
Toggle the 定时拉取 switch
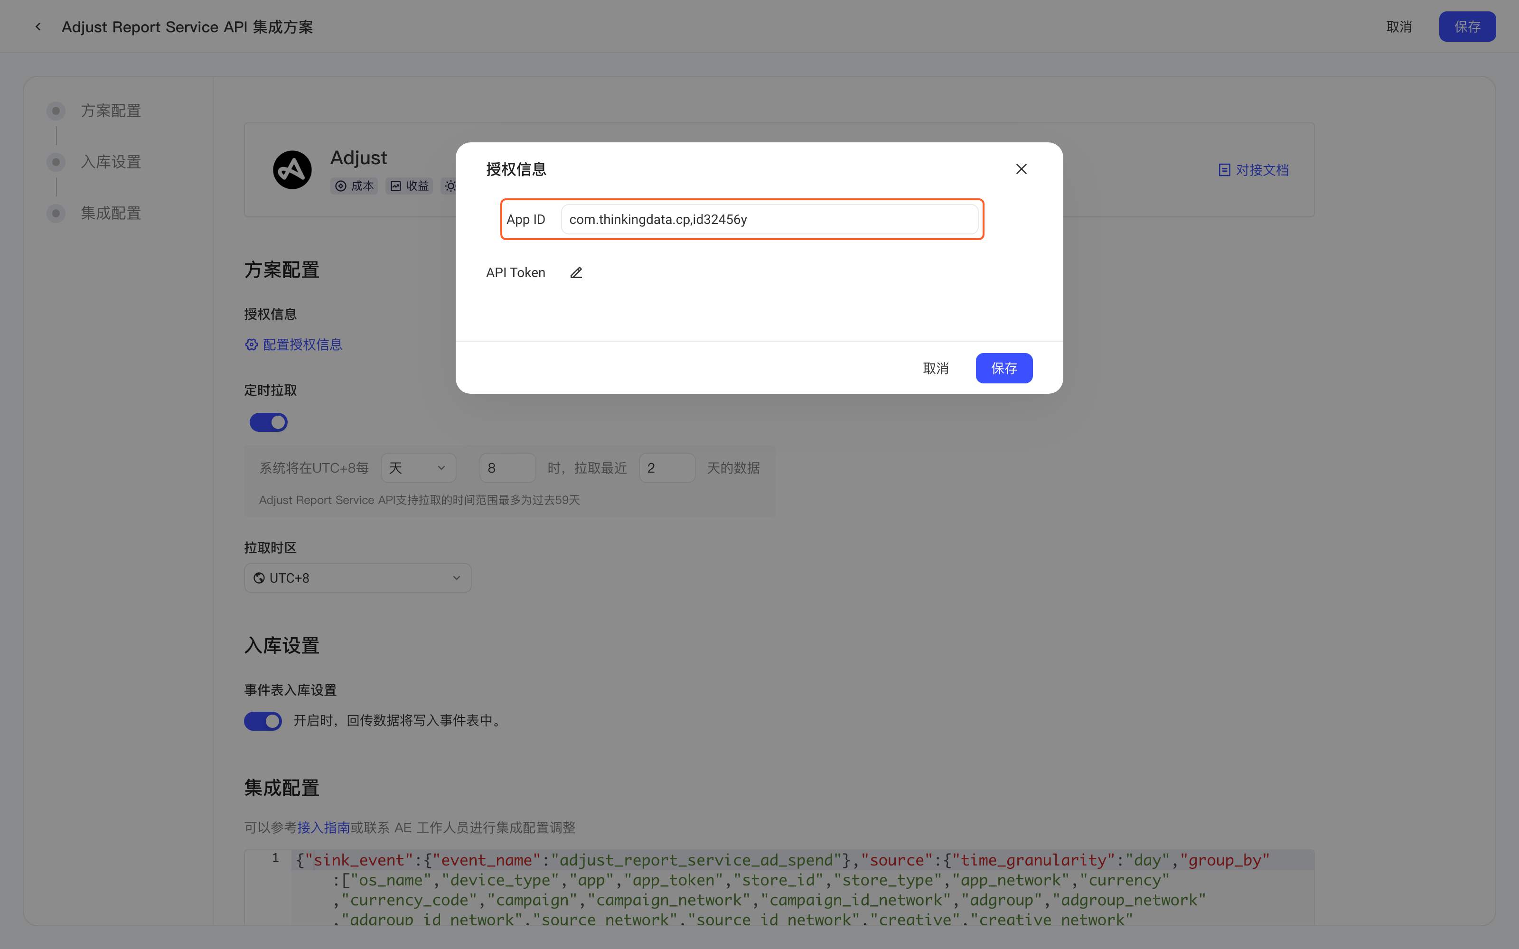269,422
